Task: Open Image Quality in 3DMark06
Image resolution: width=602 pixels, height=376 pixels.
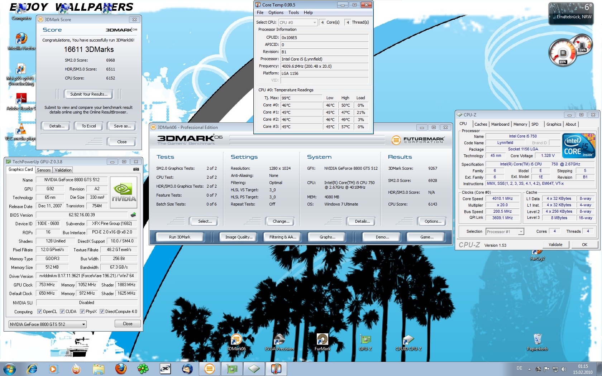Action: coord(239,237)
